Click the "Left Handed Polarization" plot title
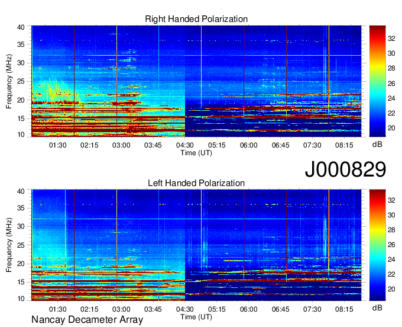The image size is (402, 327). [x=196, y=183]
